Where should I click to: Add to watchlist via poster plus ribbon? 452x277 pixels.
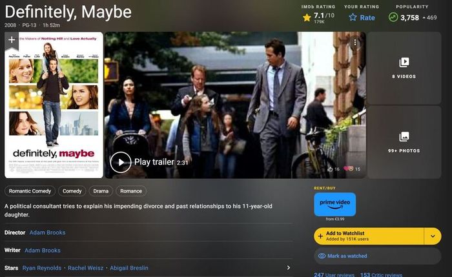click(12, 40)
